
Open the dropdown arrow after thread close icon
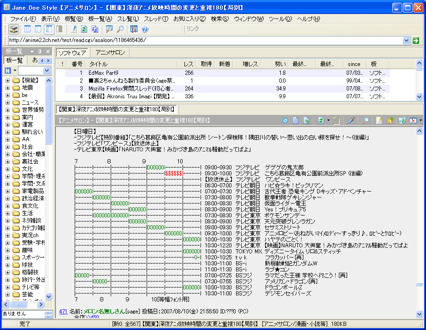420,120
